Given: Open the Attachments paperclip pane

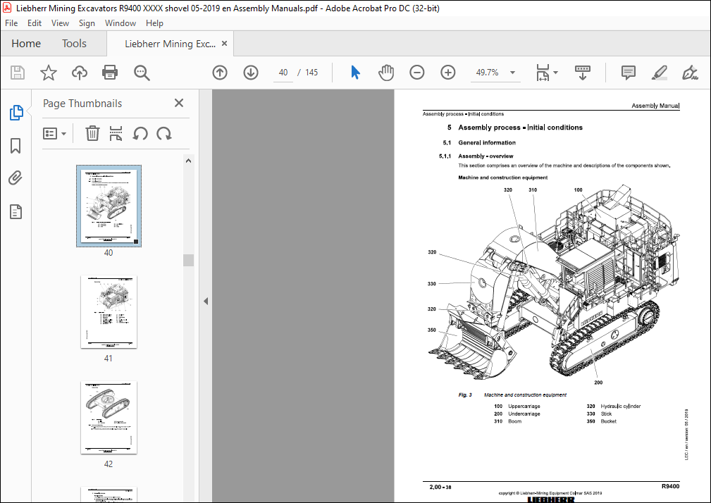Looking at the screenshot, I should [16, 178].
